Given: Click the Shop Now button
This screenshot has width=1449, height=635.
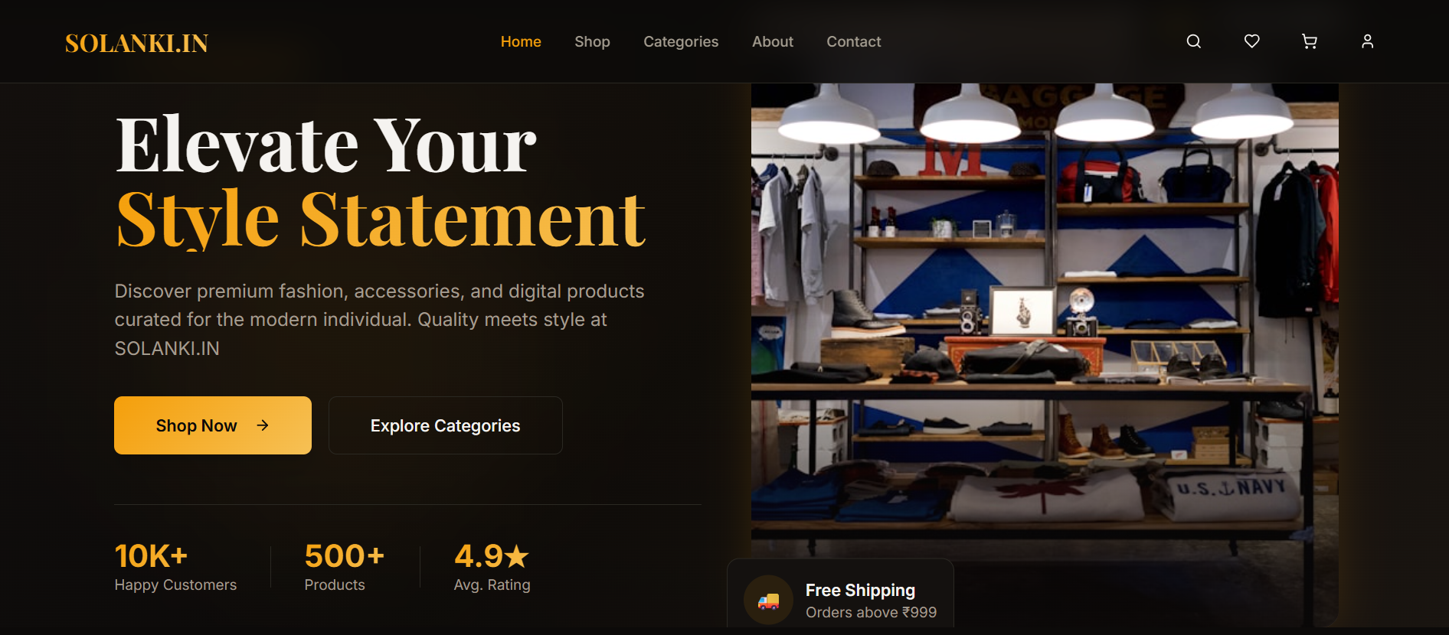Looking at the screenshot, I should click(x=213, y=425).
